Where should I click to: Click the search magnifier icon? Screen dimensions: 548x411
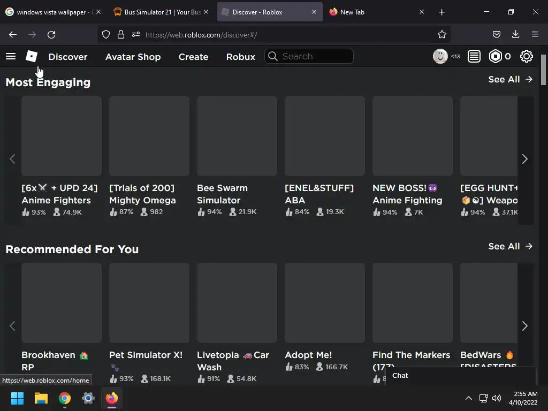tap(272, 56)
